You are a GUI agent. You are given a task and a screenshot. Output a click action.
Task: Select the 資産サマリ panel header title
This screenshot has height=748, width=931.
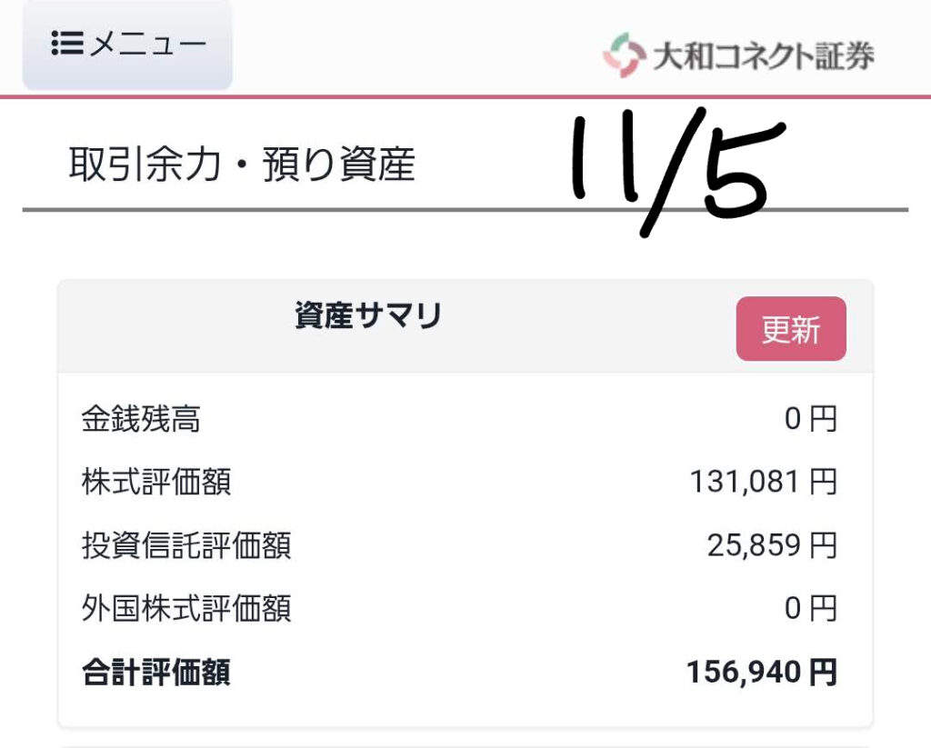(x=368, y=316)
